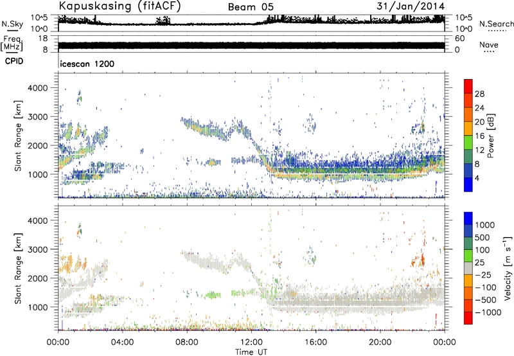The height and width of the screenshot is (356, 514).
Task: Click the green velocity patch near 09:30
Action: [x=212, y=295]
